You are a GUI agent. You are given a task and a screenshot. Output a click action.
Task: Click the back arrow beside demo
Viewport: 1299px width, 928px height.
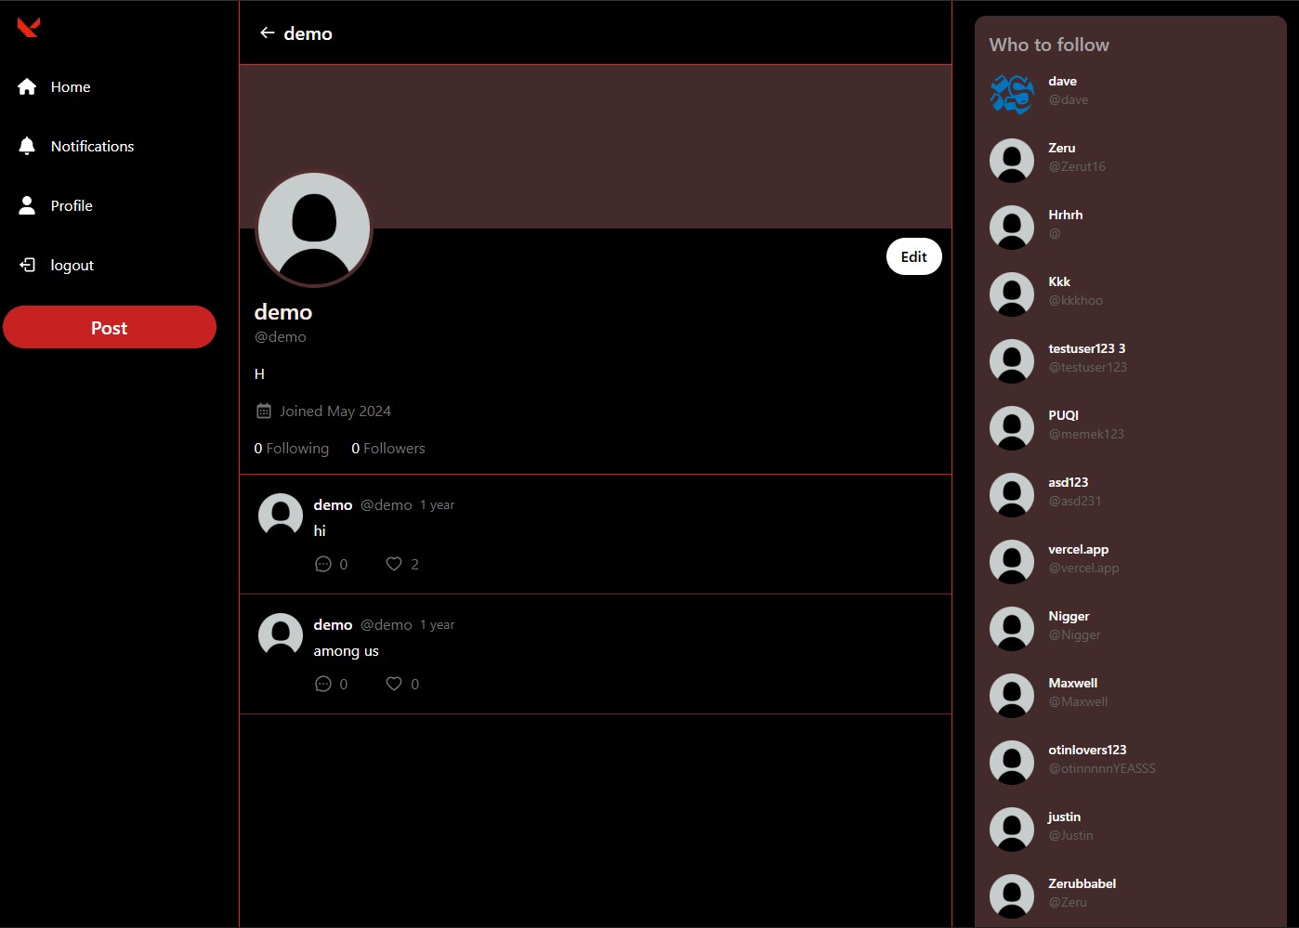tap(268, 33)
